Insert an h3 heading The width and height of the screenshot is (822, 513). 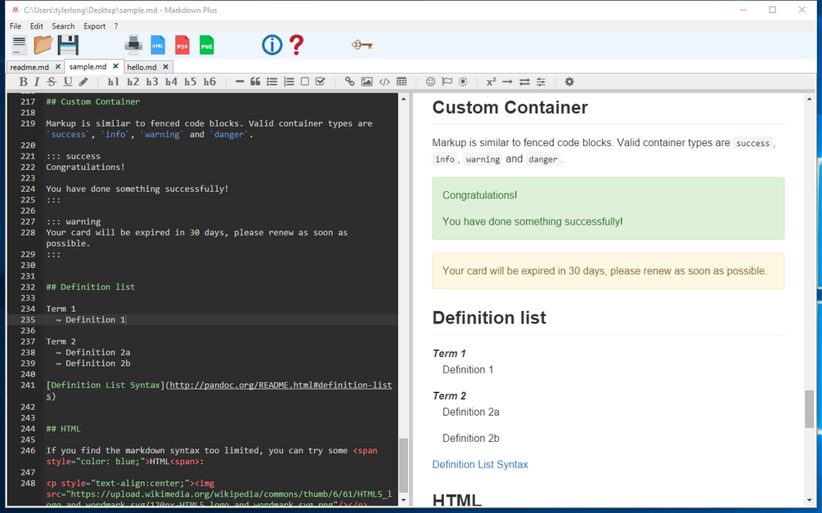point(152,82)
